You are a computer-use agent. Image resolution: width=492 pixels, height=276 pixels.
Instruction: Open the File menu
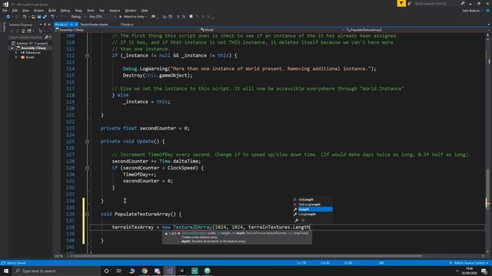pos(5,10)
